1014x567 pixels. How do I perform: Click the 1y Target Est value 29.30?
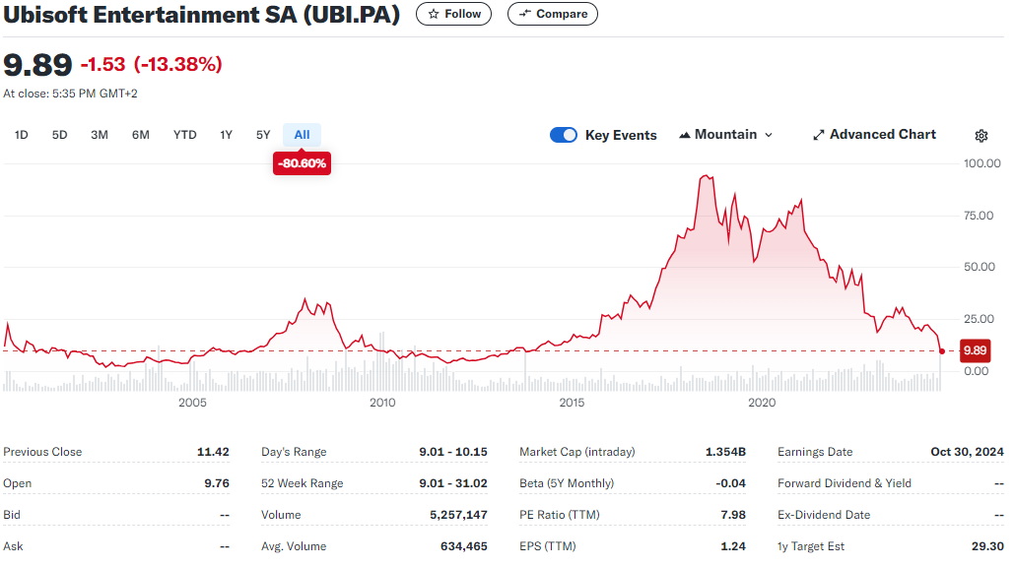[x=987, y=547]
